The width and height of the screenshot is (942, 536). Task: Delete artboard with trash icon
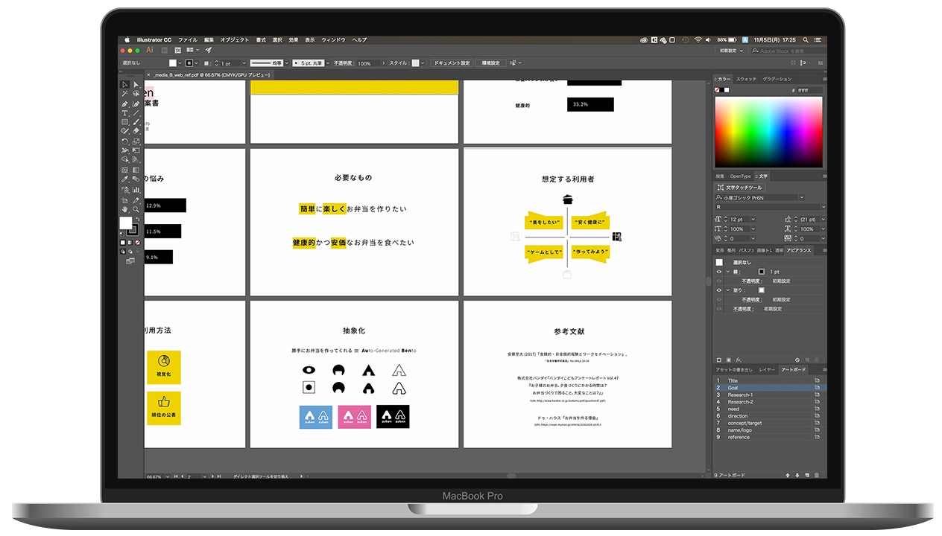[817, 475]
